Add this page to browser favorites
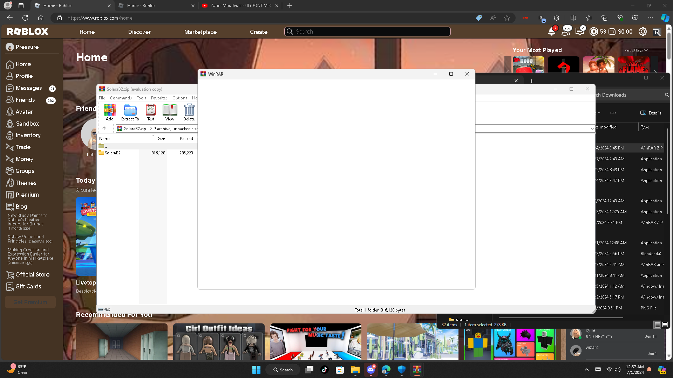The width and height of the screenshot is (673, 378). tap(507, 18)
